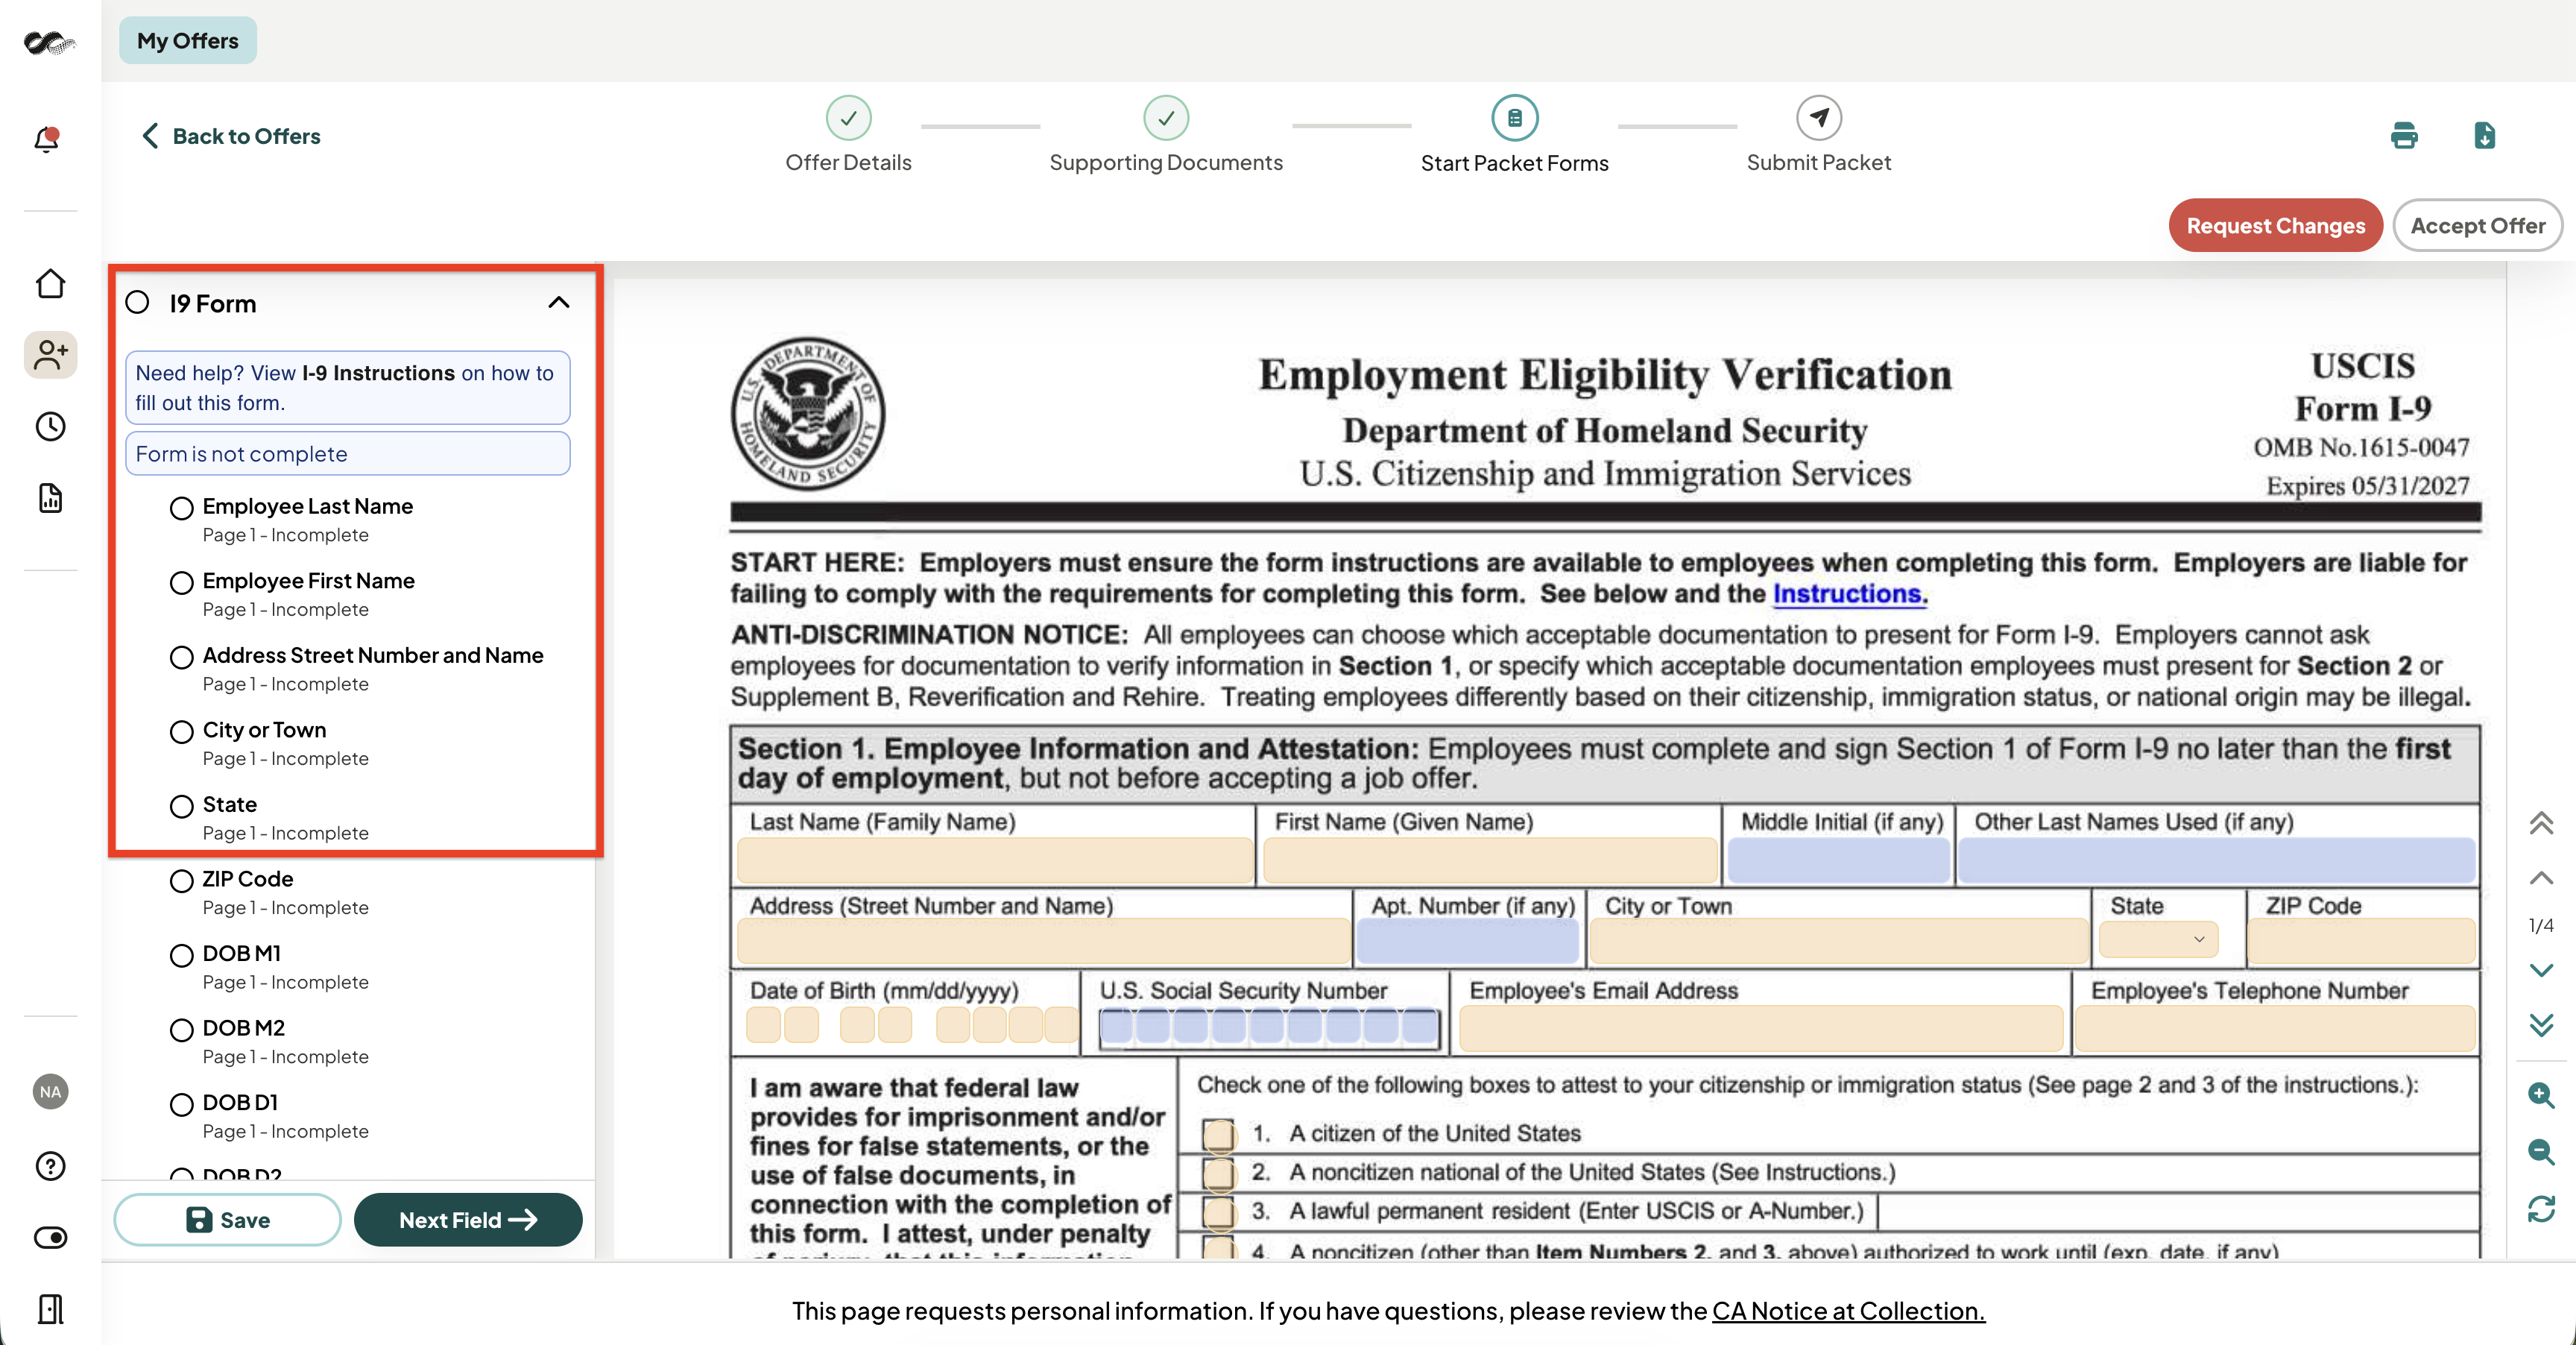The width and height of the screenshot is (2576, 1345).
Task: Select DOB M1 field radio
Action: (x=181, y=955)
